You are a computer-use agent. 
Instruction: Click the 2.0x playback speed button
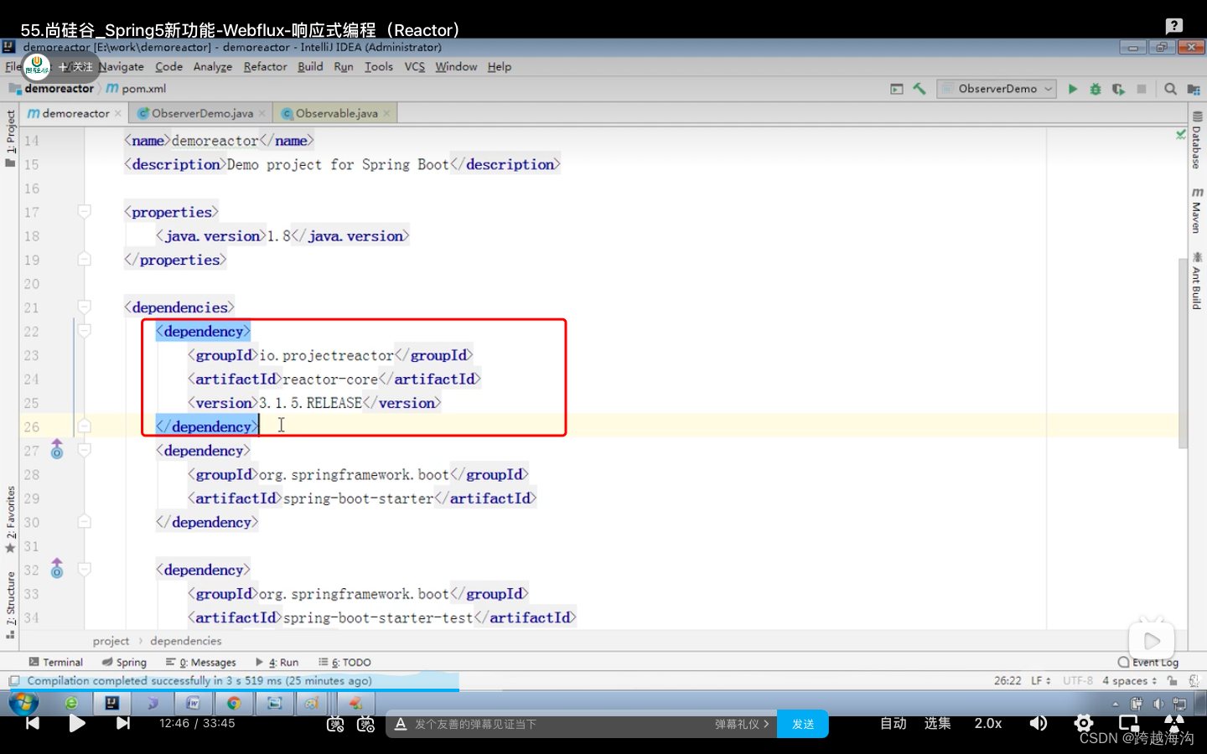(988, 723)
